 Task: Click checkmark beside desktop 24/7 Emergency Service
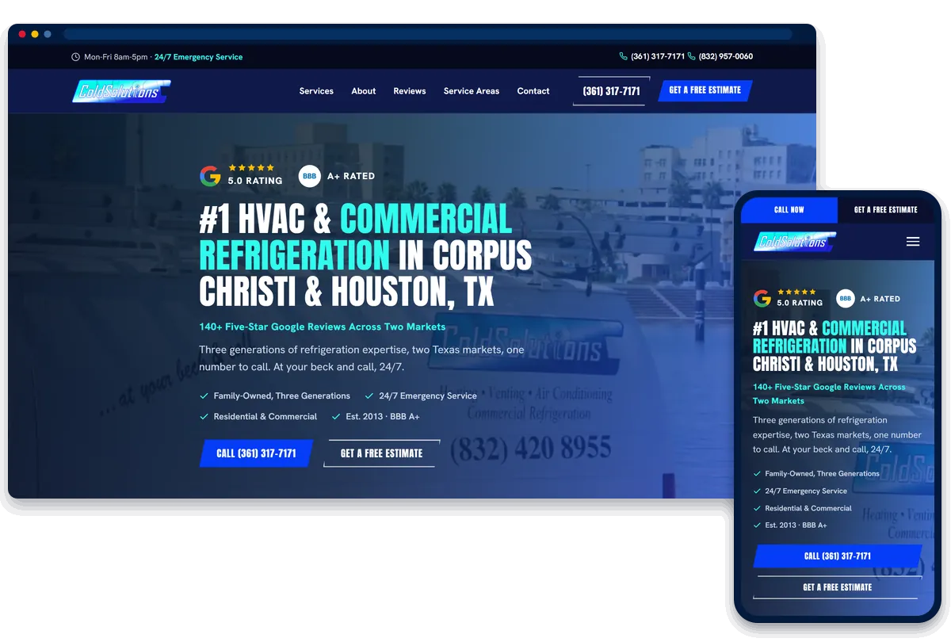point(369,396)
